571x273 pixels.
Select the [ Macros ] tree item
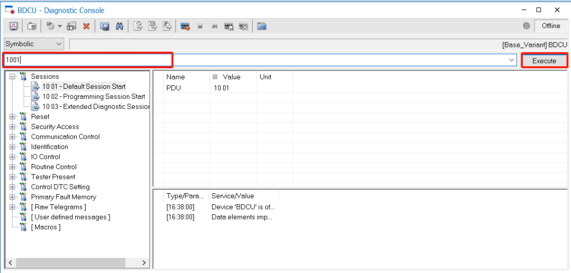point(46,227)
